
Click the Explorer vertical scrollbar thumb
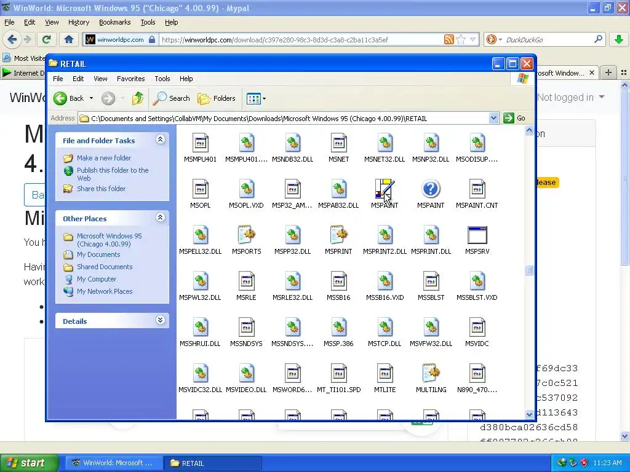tap(529, 270)
